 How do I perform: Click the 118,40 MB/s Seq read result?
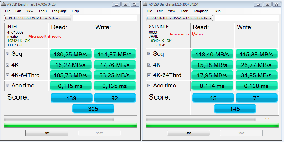click(212, 54)
